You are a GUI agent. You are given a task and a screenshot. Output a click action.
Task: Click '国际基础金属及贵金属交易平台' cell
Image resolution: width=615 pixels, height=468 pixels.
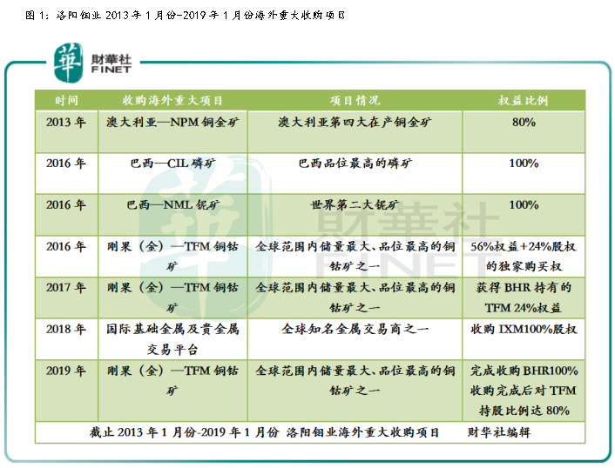click(x=172, y=339)
